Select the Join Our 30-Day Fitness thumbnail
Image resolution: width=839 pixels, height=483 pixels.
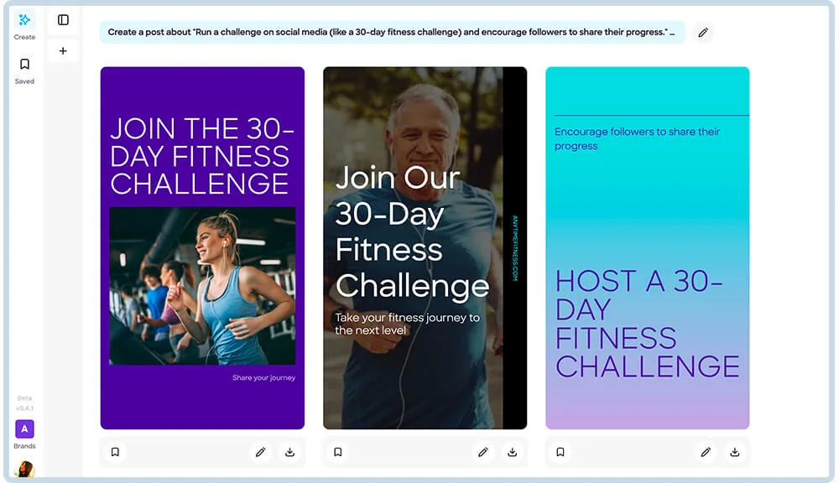coord(425,247)
